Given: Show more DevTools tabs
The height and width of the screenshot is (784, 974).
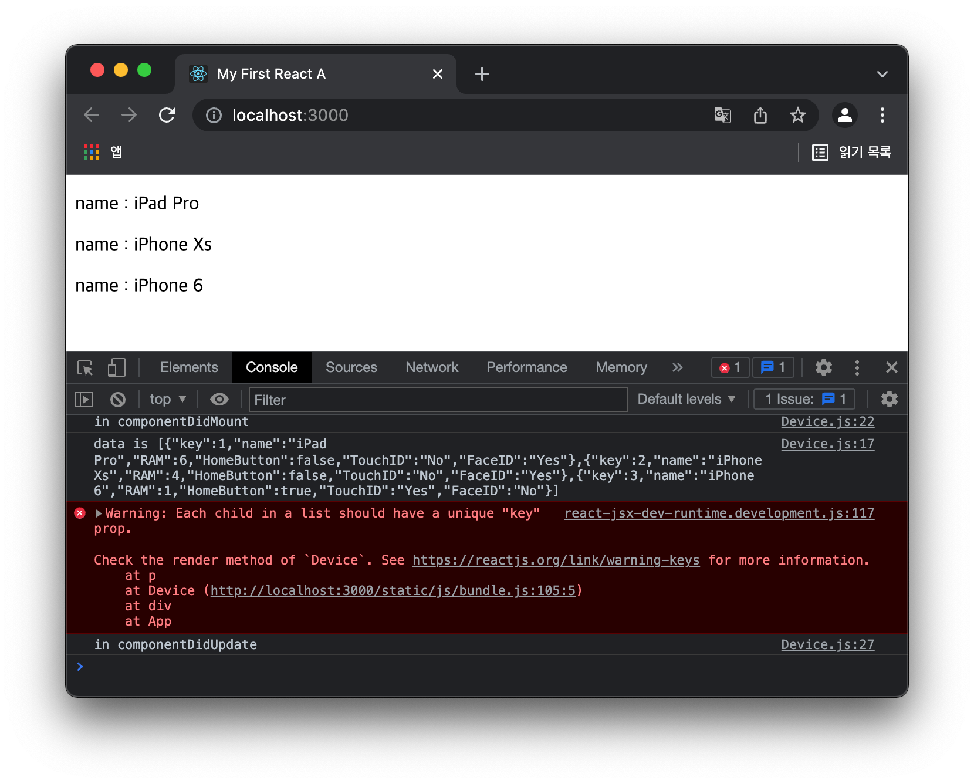Looking at the screenshot, I should (x=677, y=367).
